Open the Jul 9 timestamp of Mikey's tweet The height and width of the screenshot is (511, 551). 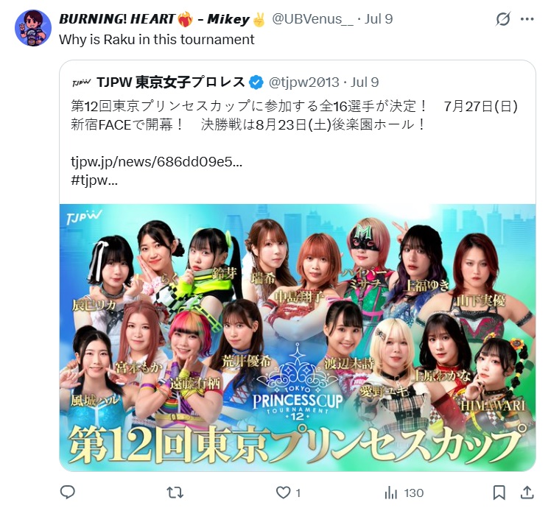coord(379,19)
